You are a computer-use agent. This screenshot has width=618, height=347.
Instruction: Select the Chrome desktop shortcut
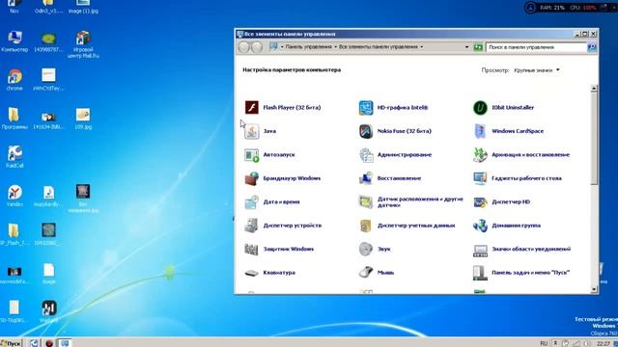14,80
